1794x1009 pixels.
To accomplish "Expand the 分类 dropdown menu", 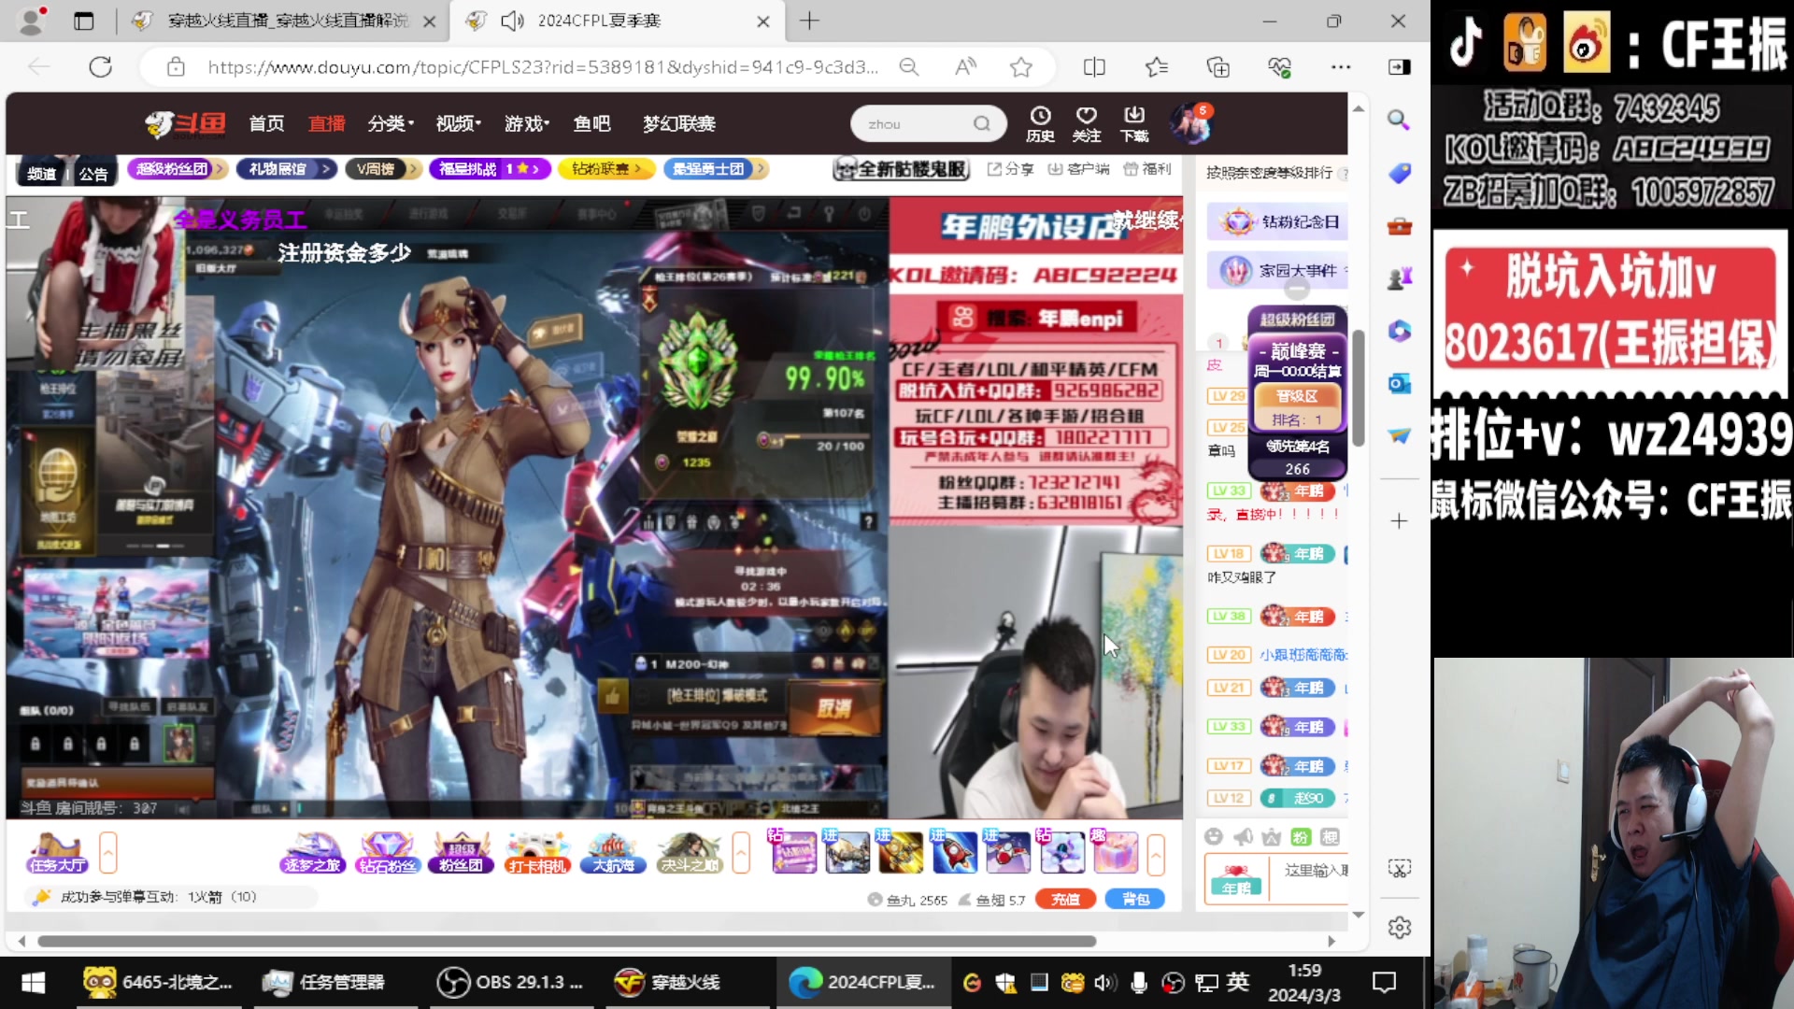I will click(391, 123).
